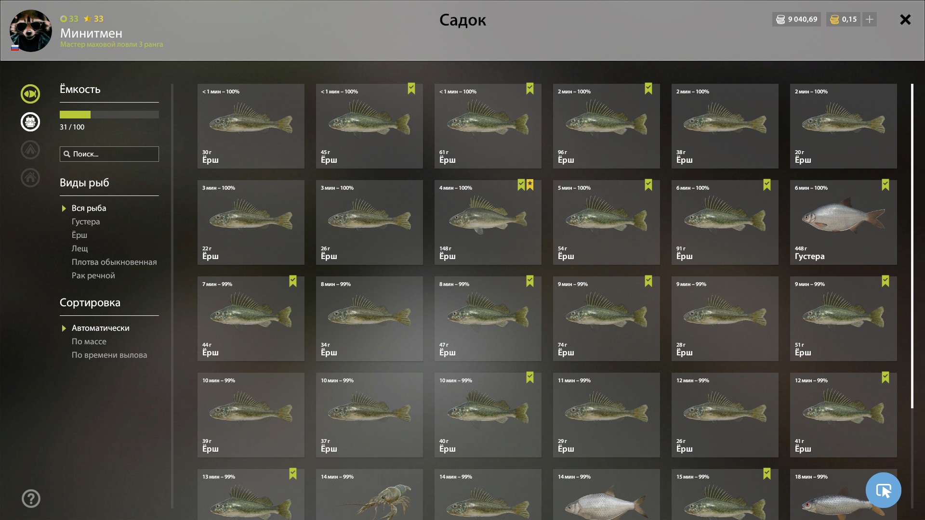Click the silver coins balance icon
Viewport: 925px width, 520px height.
point(780,20)
